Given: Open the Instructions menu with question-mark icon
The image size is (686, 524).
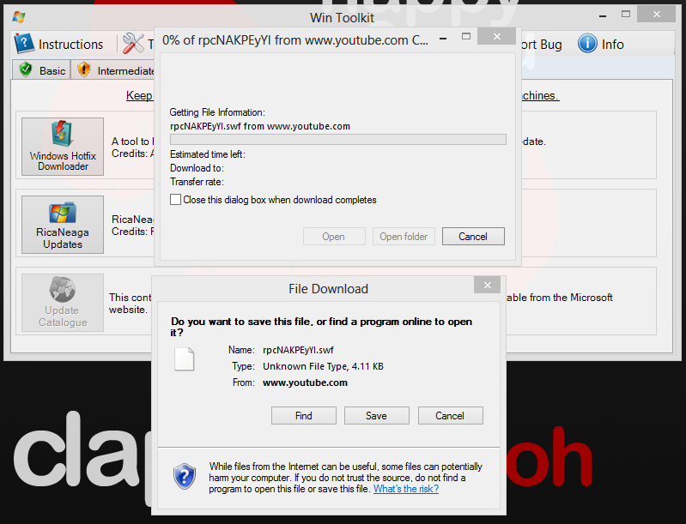Looking at the screenshot, I should 59,45.
